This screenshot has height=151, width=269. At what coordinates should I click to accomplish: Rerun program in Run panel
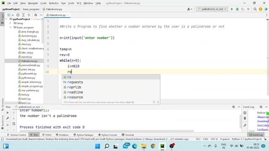click(x=8, y=113)
